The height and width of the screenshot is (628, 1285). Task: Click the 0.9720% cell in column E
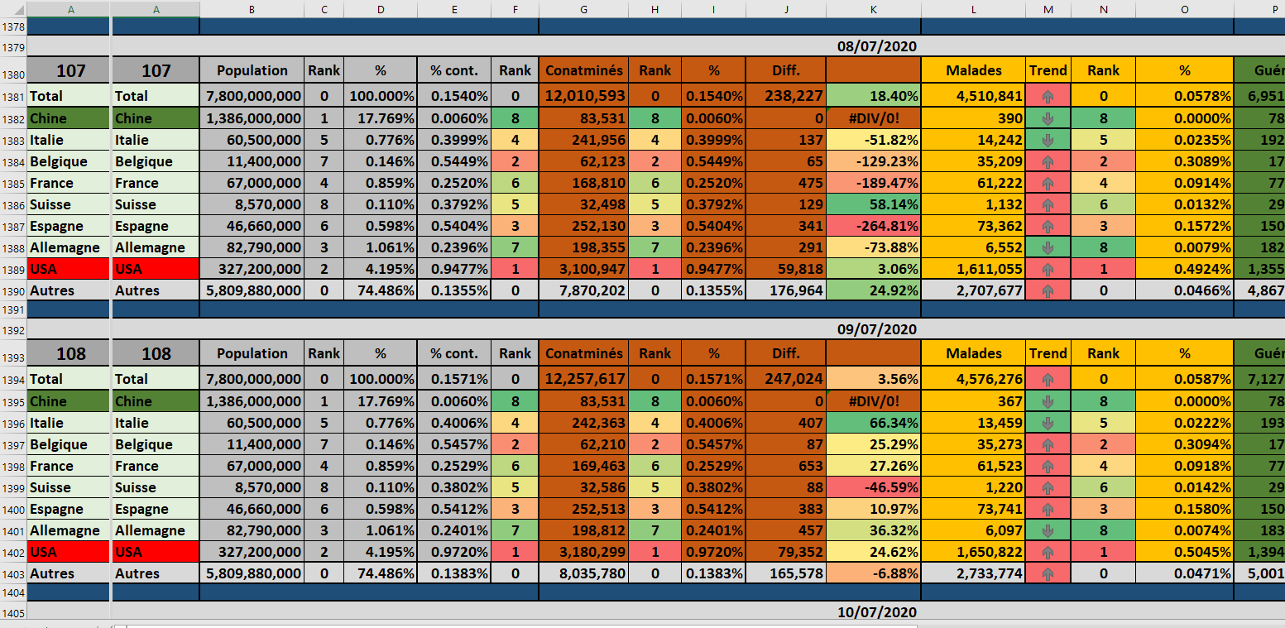point(454,552)
